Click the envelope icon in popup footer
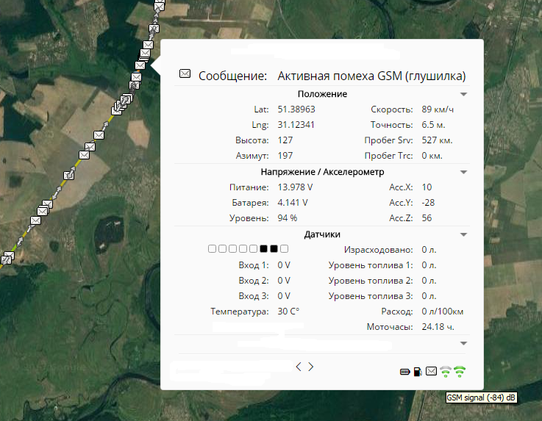Image resolution: width=542 pixels, height=421 pixels. tap(432, 372)
